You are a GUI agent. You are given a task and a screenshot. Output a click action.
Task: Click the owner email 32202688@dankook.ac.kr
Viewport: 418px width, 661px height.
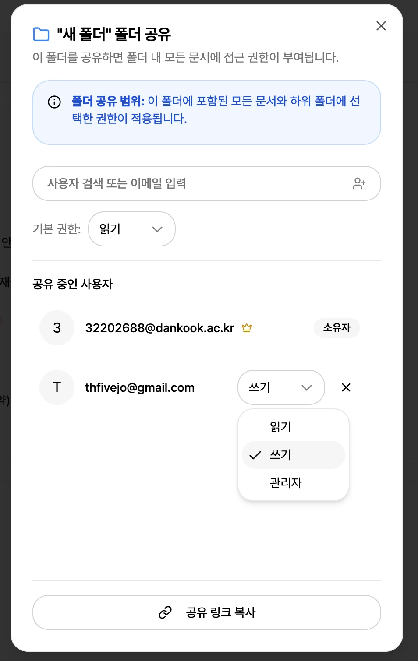(159, 328)
